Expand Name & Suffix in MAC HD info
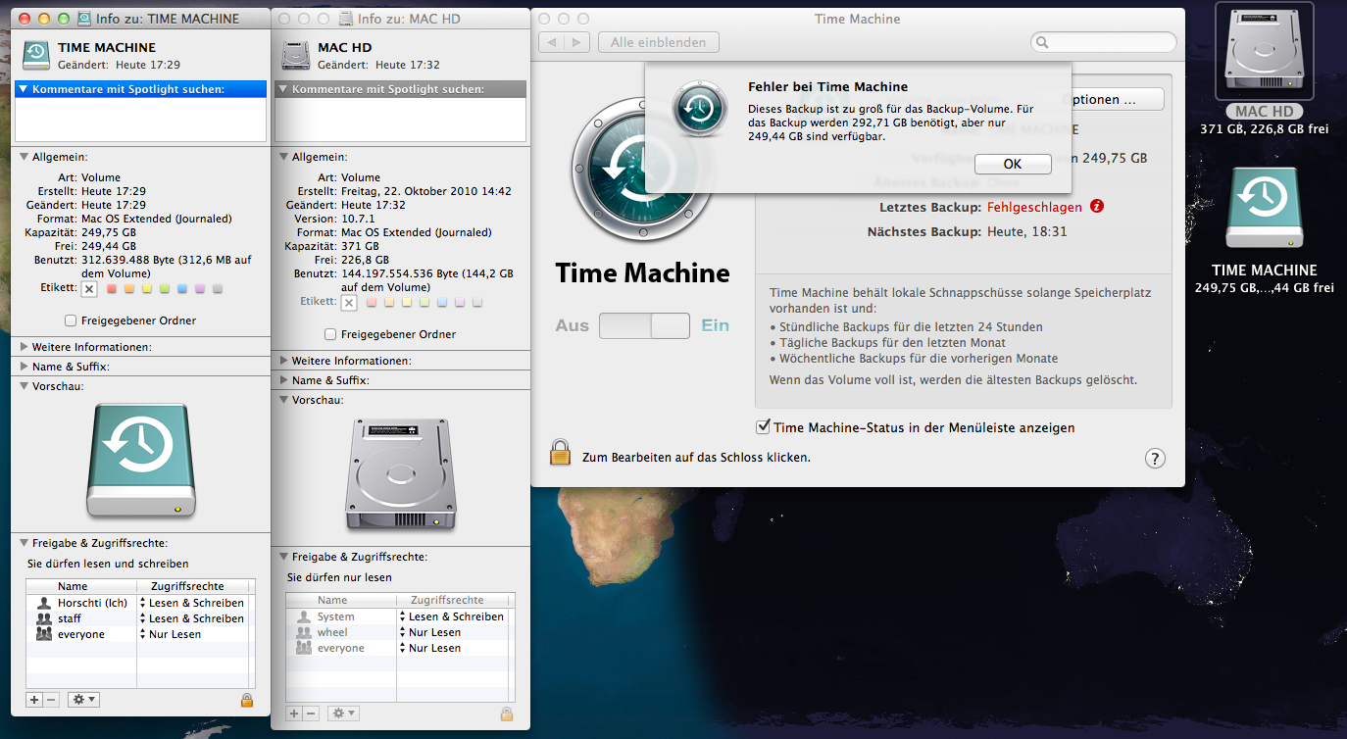 click(x=283, y=380)
